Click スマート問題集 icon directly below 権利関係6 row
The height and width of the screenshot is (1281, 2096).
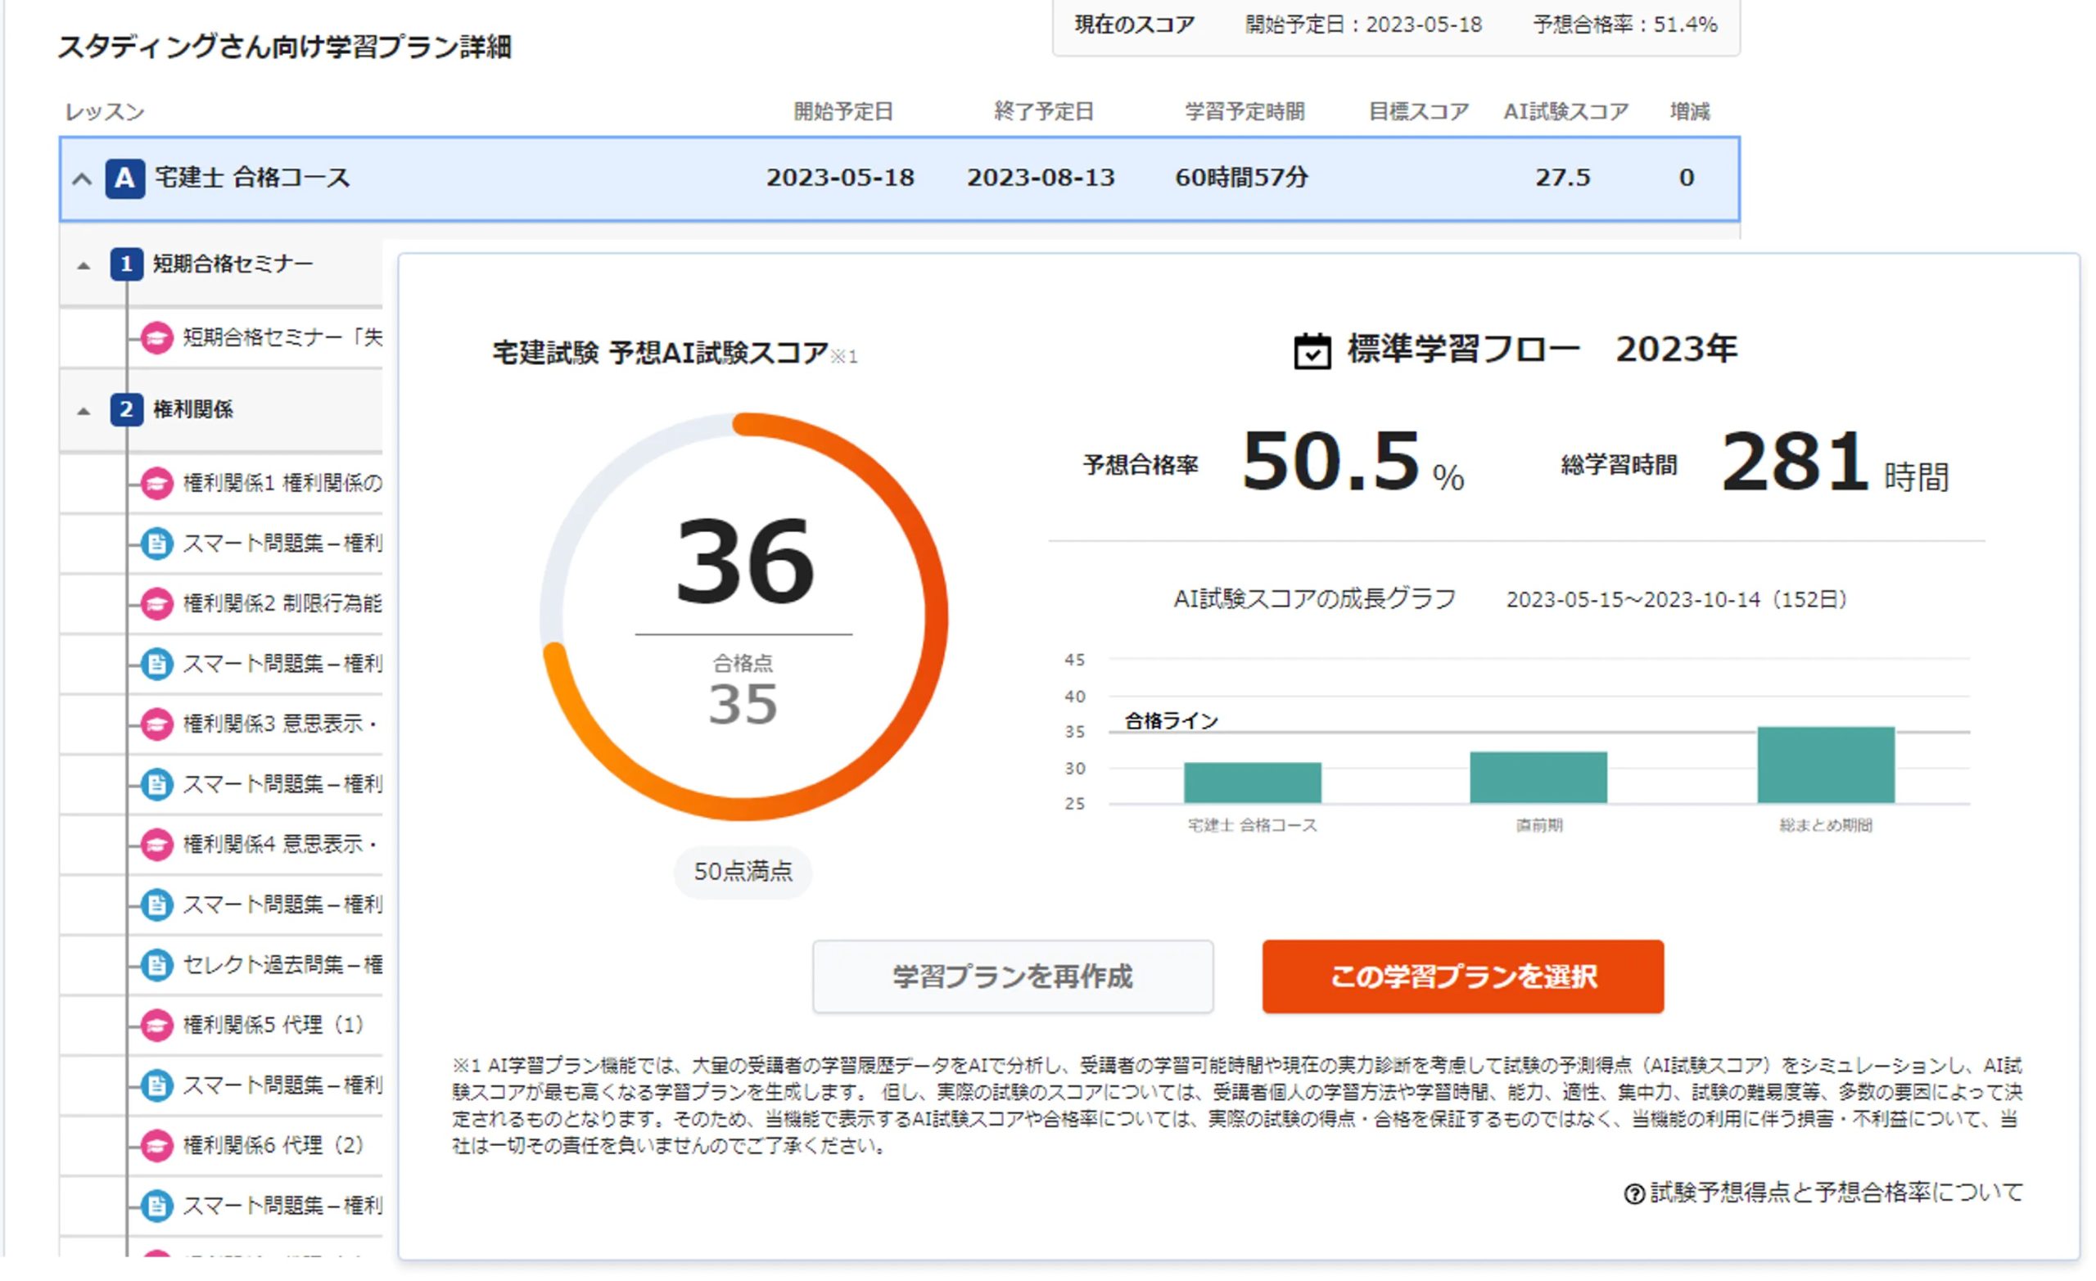coord(156,1207)
